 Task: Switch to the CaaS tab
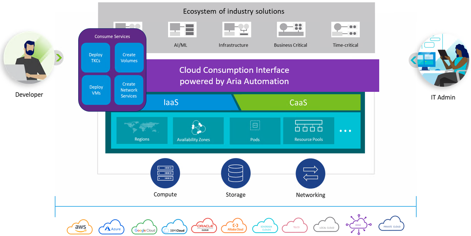(298, 103)
